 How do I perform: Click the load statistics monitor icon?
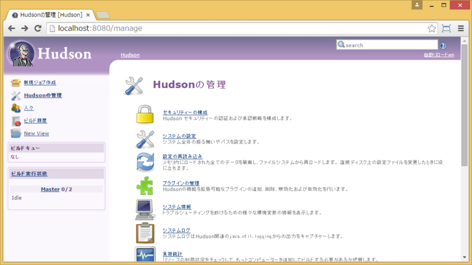(145, 254)
